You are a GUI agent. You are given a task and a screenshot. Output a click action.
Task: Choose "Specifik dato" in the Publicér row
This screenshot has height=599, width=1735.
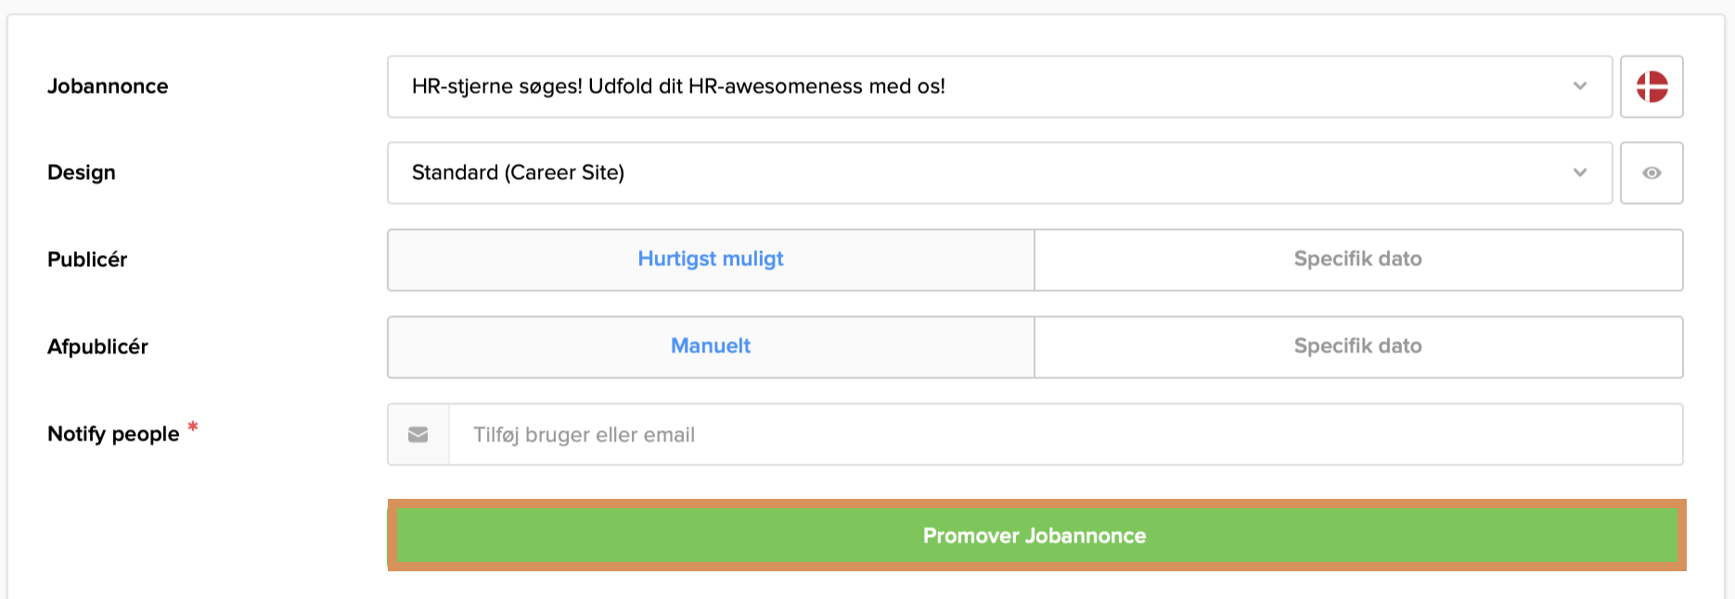tap(1357, 260)
